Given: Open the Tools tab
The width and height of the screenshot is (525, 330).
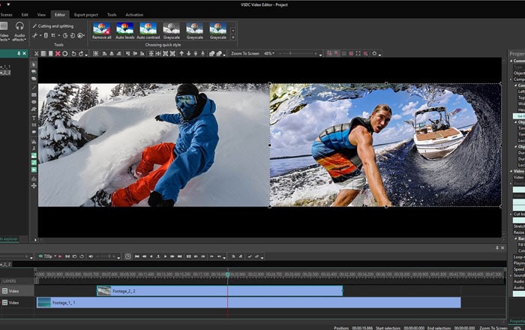Looking at the screenshot, I should coord(112,15).
